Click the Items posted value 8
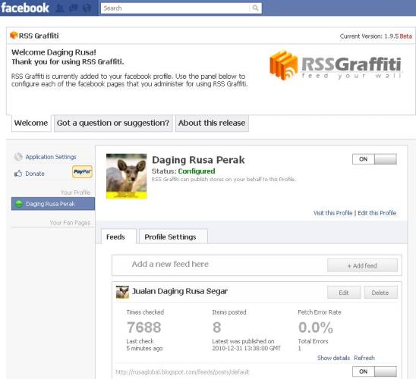Viewport: 416px width, 379px height. pos(217,327)
